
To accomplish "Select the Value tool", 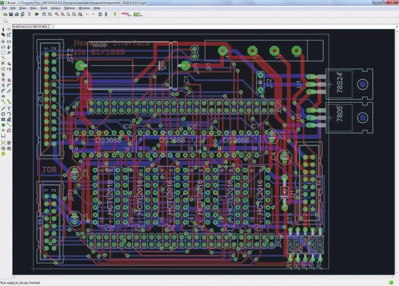I will click(x=9, y=80).
